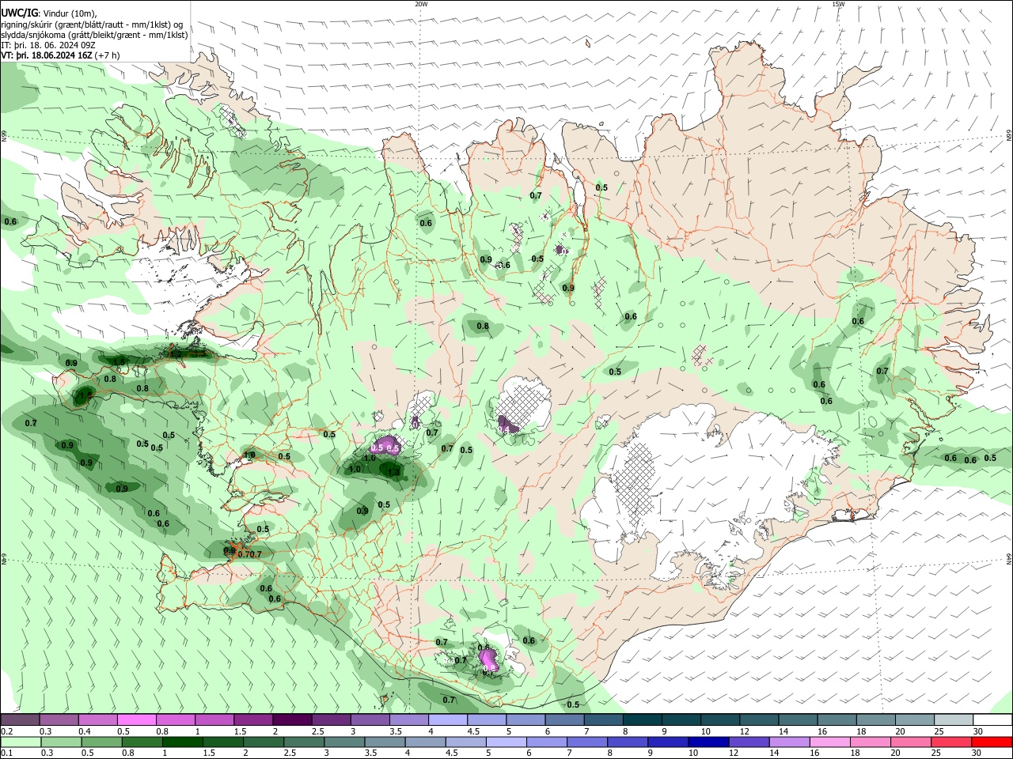
Task: Select the violet 12 rain legend swatch
Action: [x=749, y=742]
